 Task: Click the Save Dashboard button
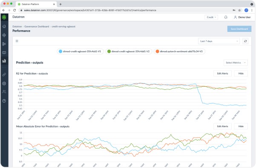pos(239,29)
